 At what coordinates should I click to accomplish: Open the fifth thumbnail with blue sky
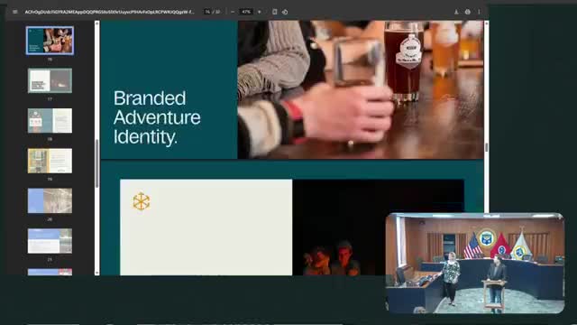coord(50,200)
